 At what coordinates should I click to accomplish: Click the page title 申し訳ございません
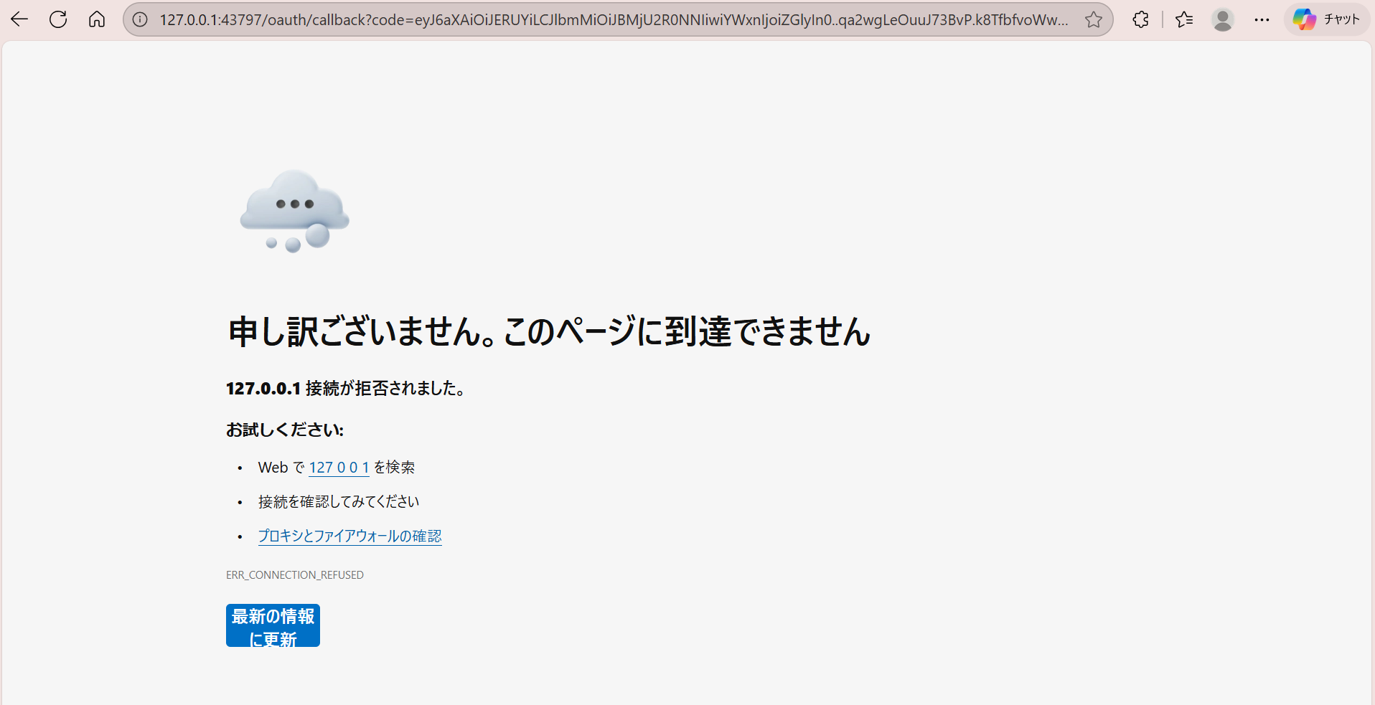(548, 331)
